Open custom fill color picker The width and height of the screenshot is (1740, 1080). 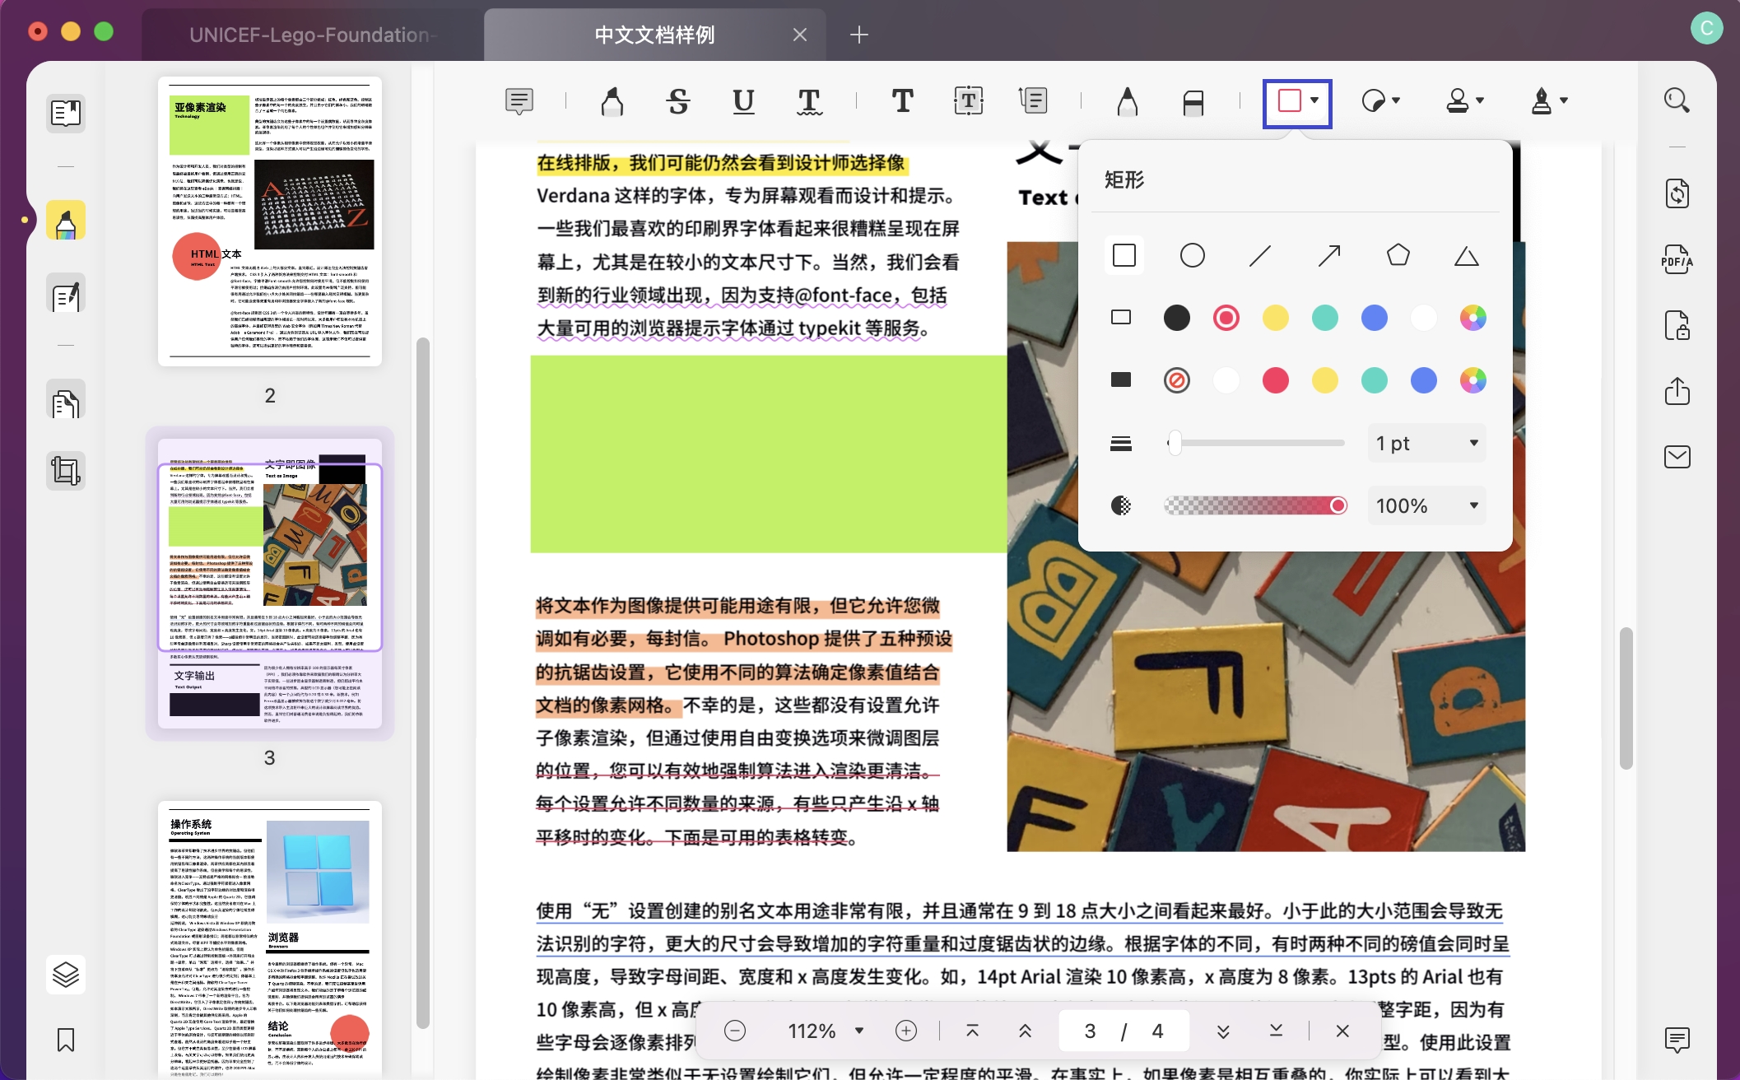point(1472,380)
